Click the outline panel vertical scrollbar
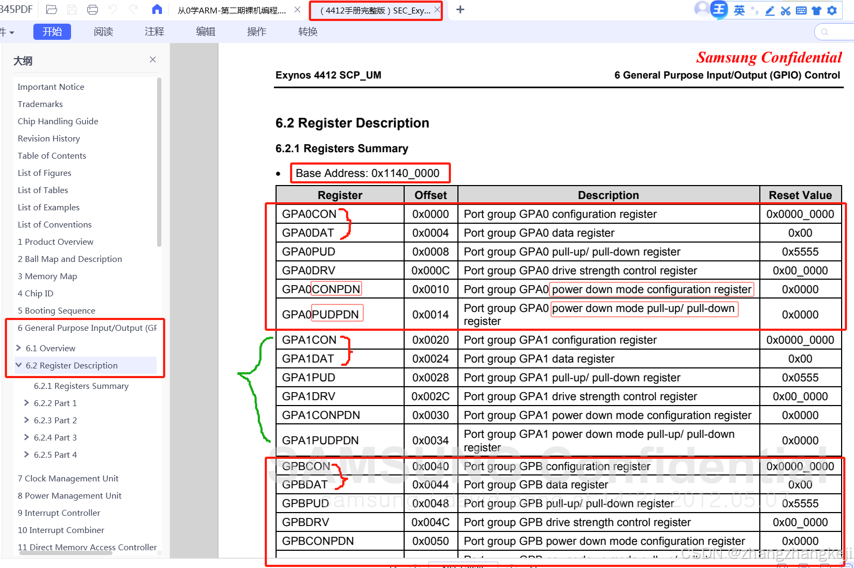This screenshot has height=568, width=854. click(x=159, y=162)
